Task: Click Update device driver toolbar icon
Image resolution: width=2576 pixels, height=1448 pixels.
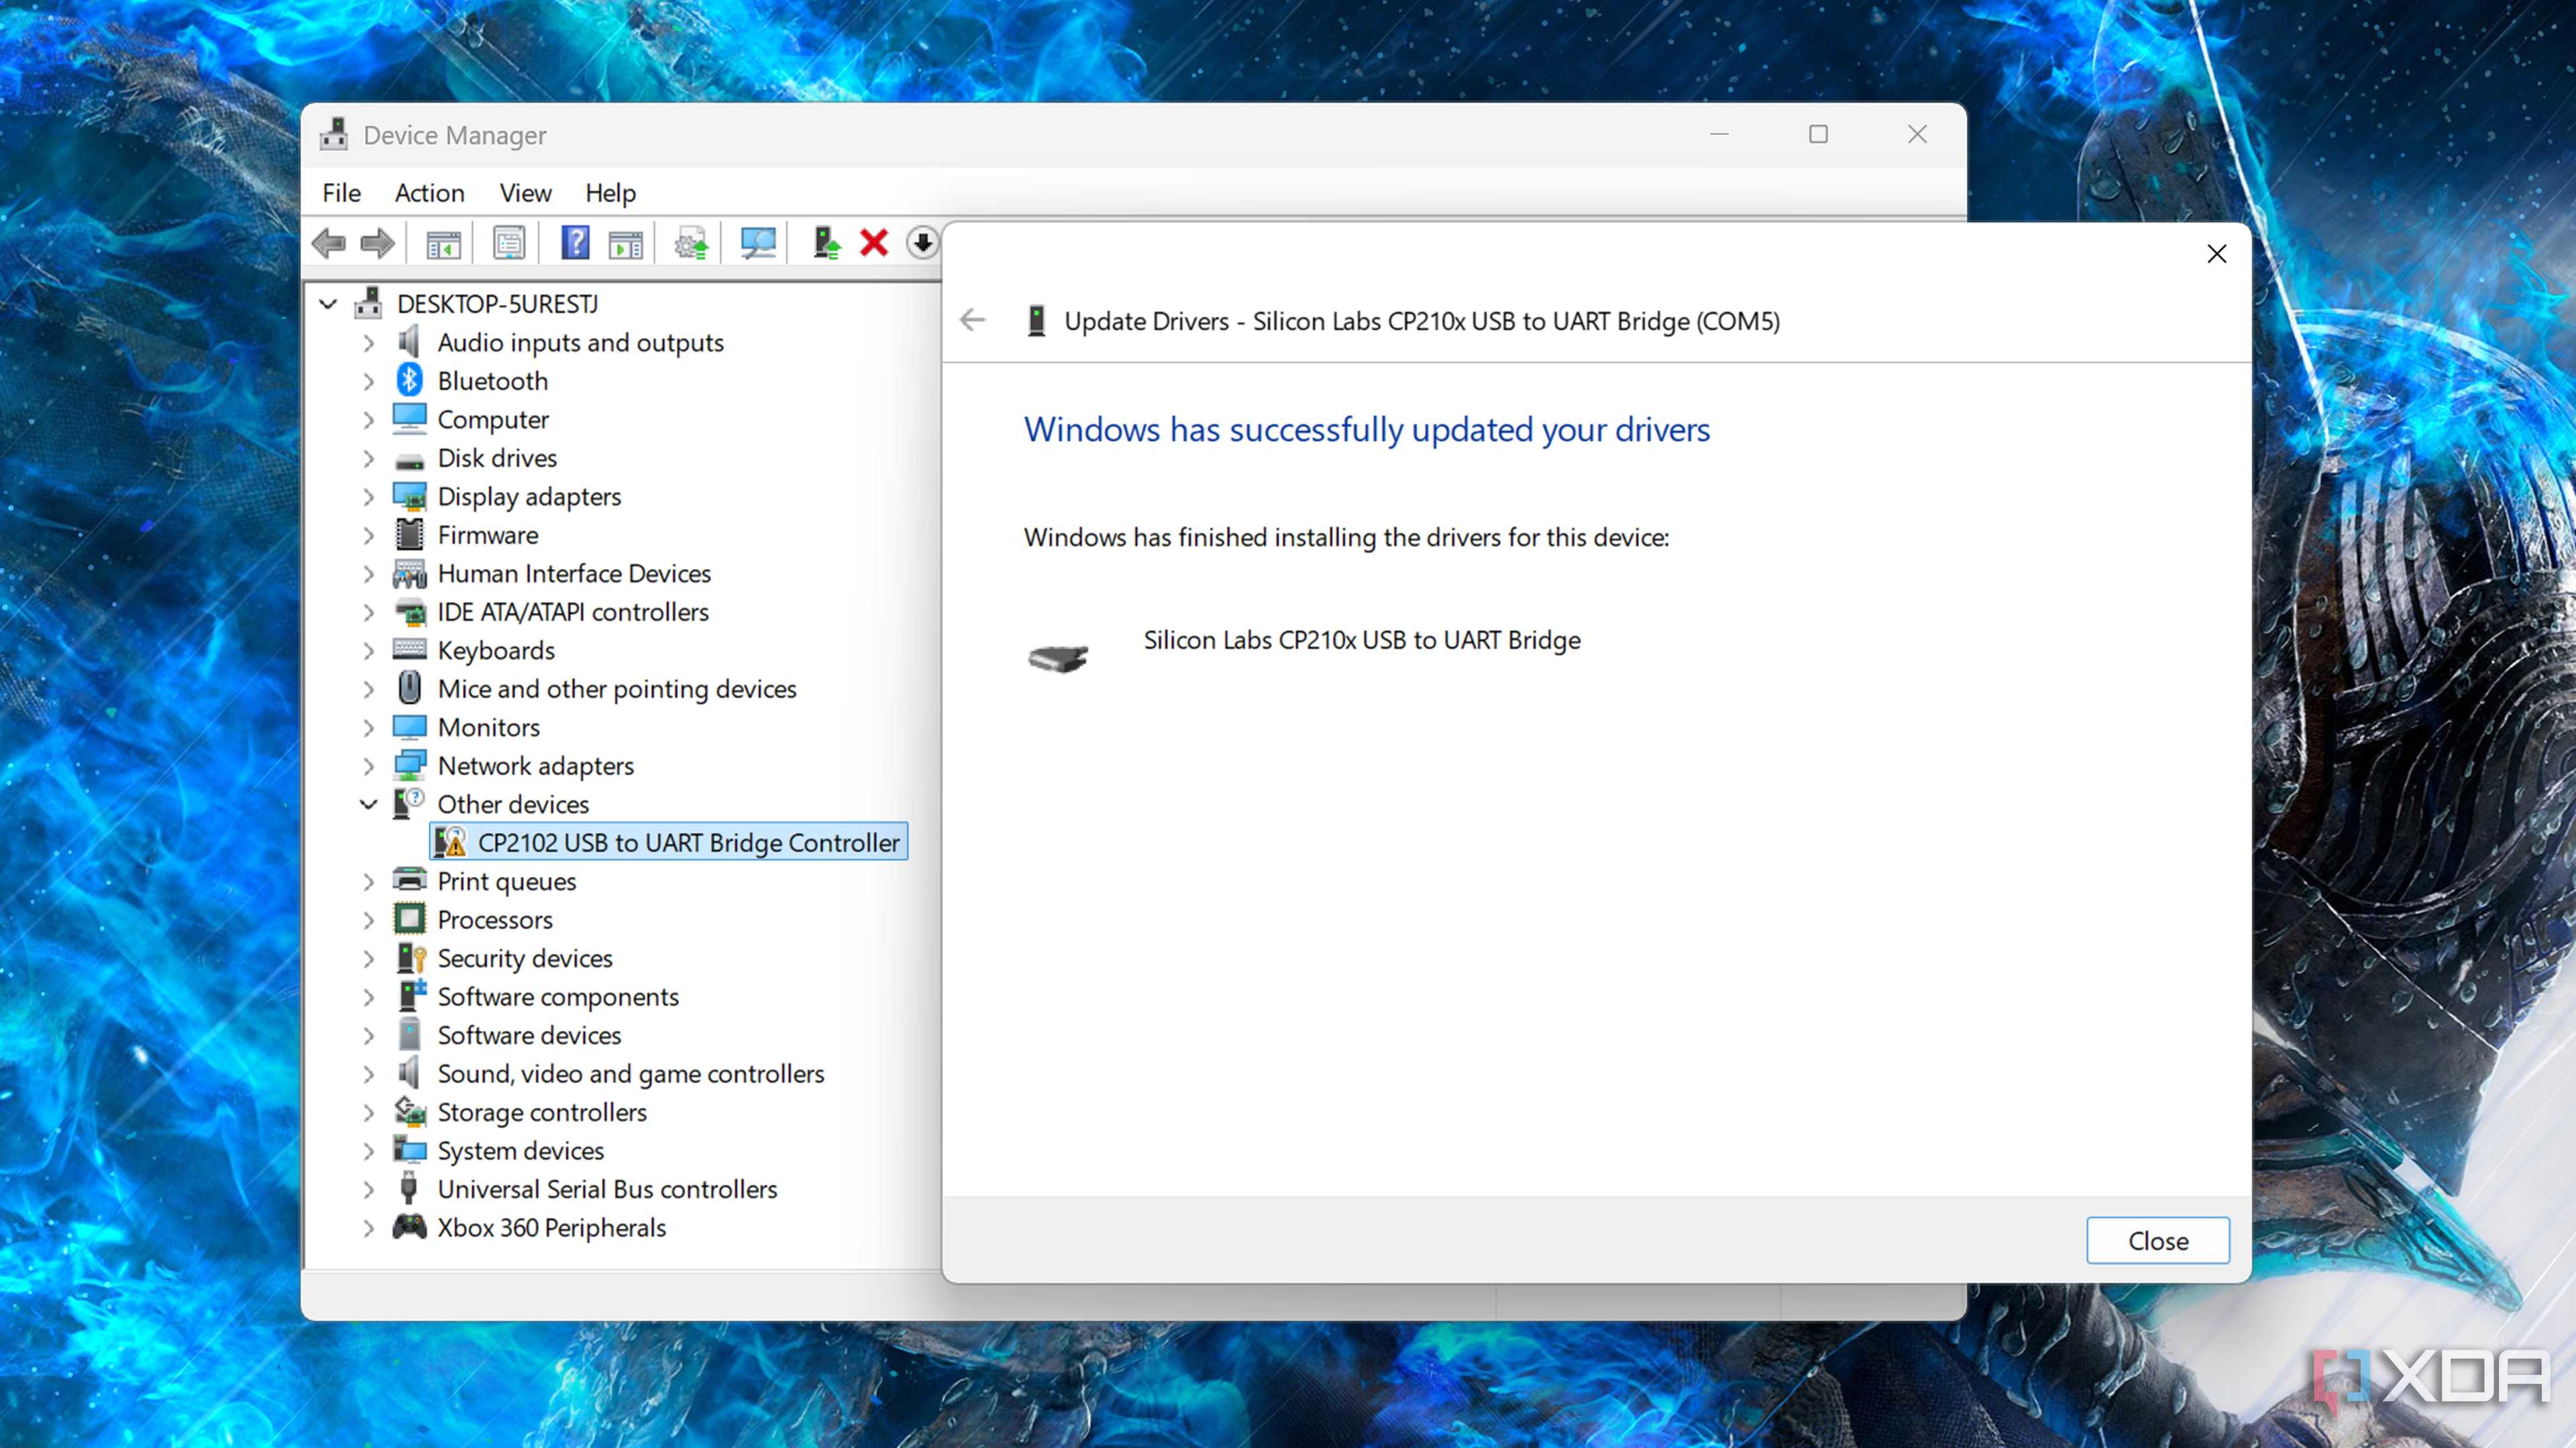Action: pyautogui.click(x=691, y=243)
